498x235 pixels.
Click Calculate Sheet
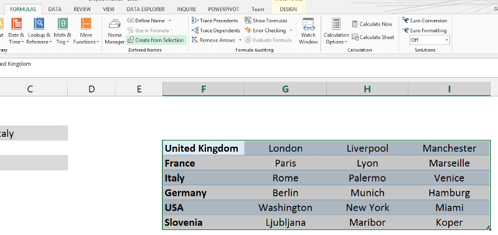(x=373, y=37)
